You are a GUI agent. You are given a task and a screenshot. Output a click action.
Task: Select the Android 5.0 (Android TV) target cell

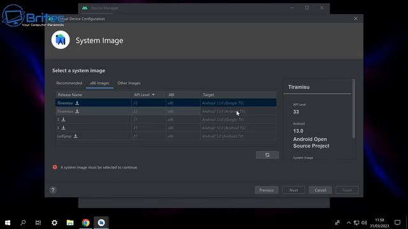pos(222,136)
